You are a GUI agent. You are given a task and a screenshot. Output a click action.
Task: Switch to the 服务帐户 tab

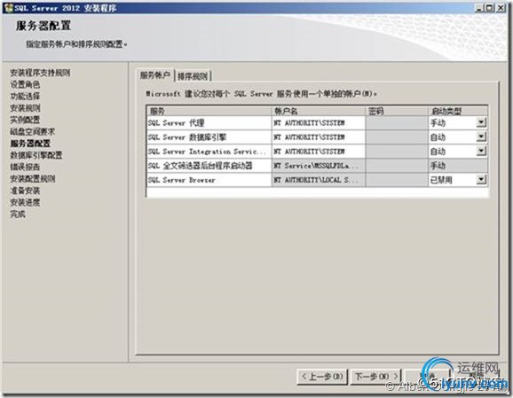(155, 75)
